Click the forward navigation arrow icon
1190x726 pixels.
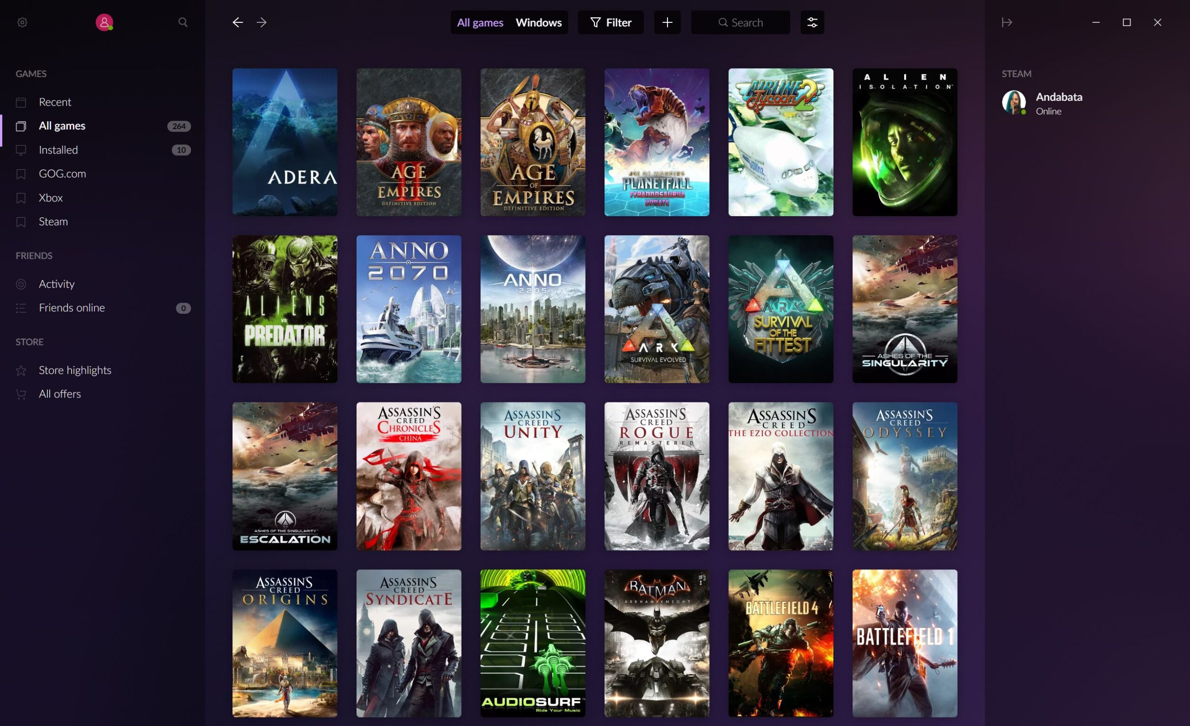tap(262, 22)
